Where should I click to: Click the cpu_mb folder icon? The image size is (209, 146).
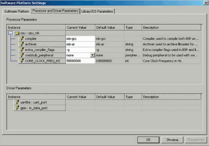click(x=17, y=33)
